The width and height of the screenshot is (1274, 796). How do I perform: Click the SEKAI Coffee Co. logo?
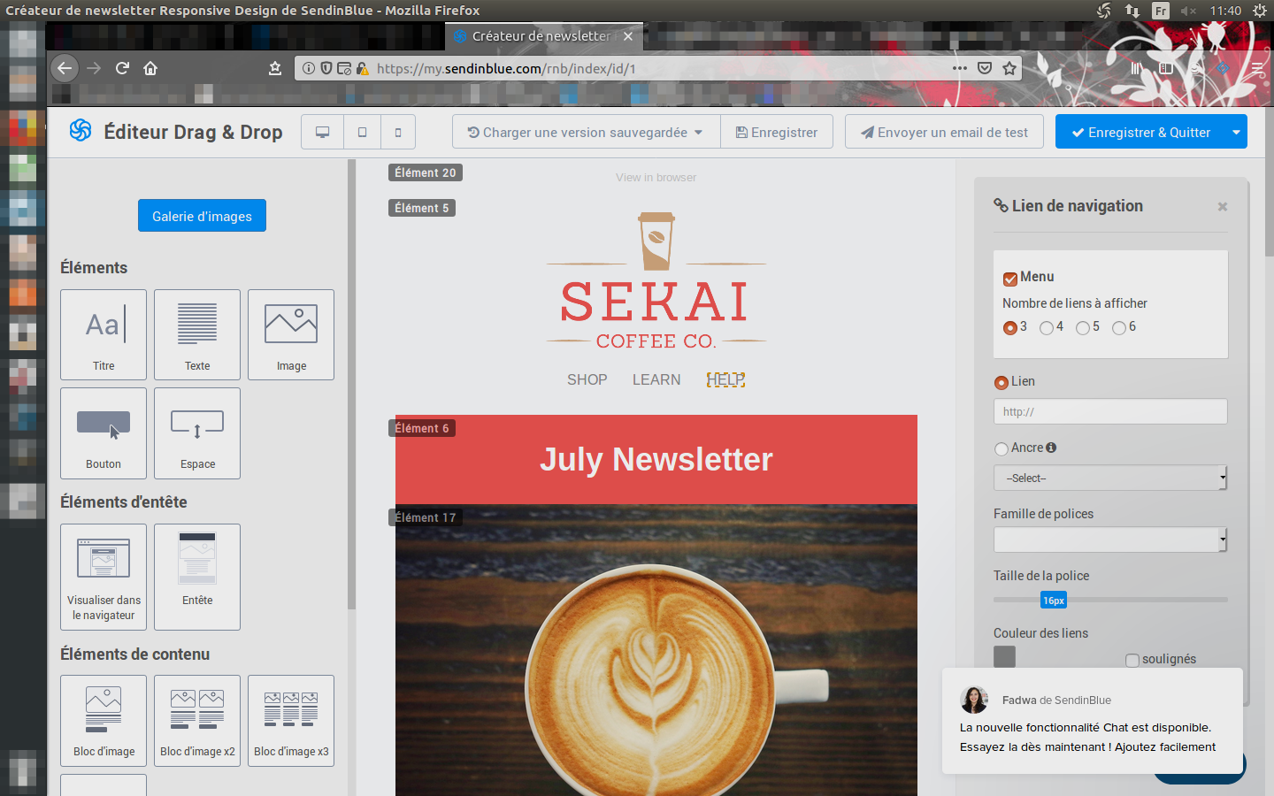click(656, 281)
